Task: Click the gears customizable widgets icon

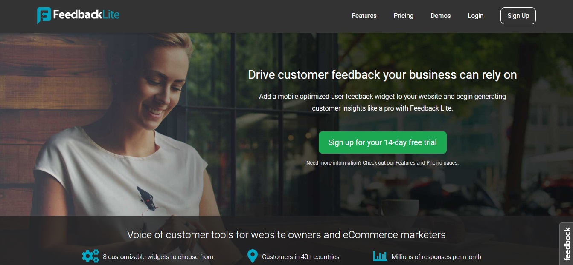Action: click(x=90, y=256)
